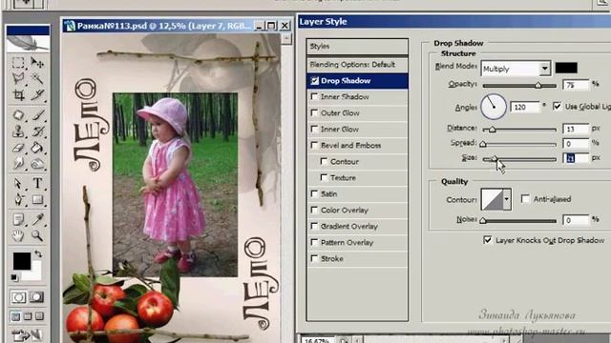The width and height of the screenshot is (611, 343).
Task: Enable the Contour sub-style checkbox
Action: (x=324, y=161)
